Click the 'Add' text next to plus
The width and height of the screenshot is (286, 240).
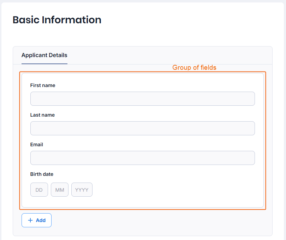click(x=41, y=220)
